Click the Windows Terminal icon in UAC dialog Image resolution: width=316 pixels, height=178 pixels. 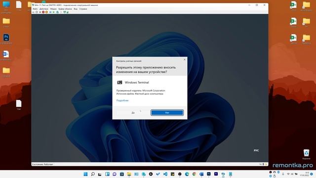119,83
